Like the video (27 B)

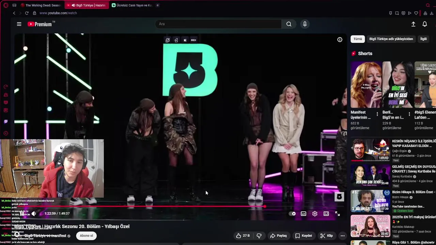(x=243, y=235)
